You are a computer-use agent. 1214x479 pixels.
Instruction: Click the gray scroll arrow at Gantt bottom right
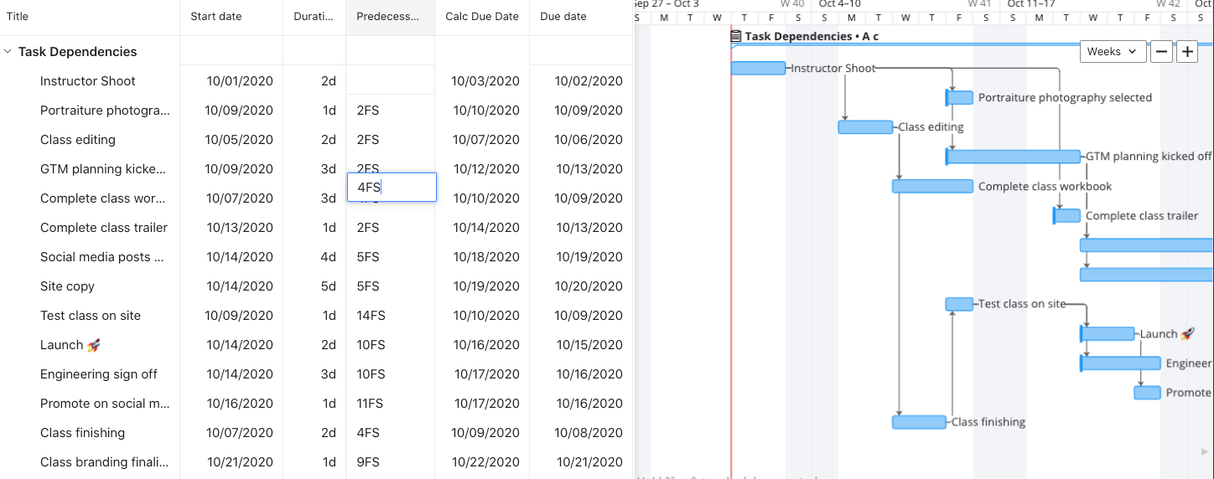coord(1205,451)
